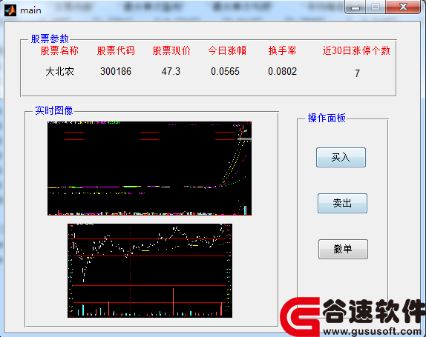Screen dimensions: 426x337
Task: Click the lower intraday chart image
Action: (x=150, y=270)
